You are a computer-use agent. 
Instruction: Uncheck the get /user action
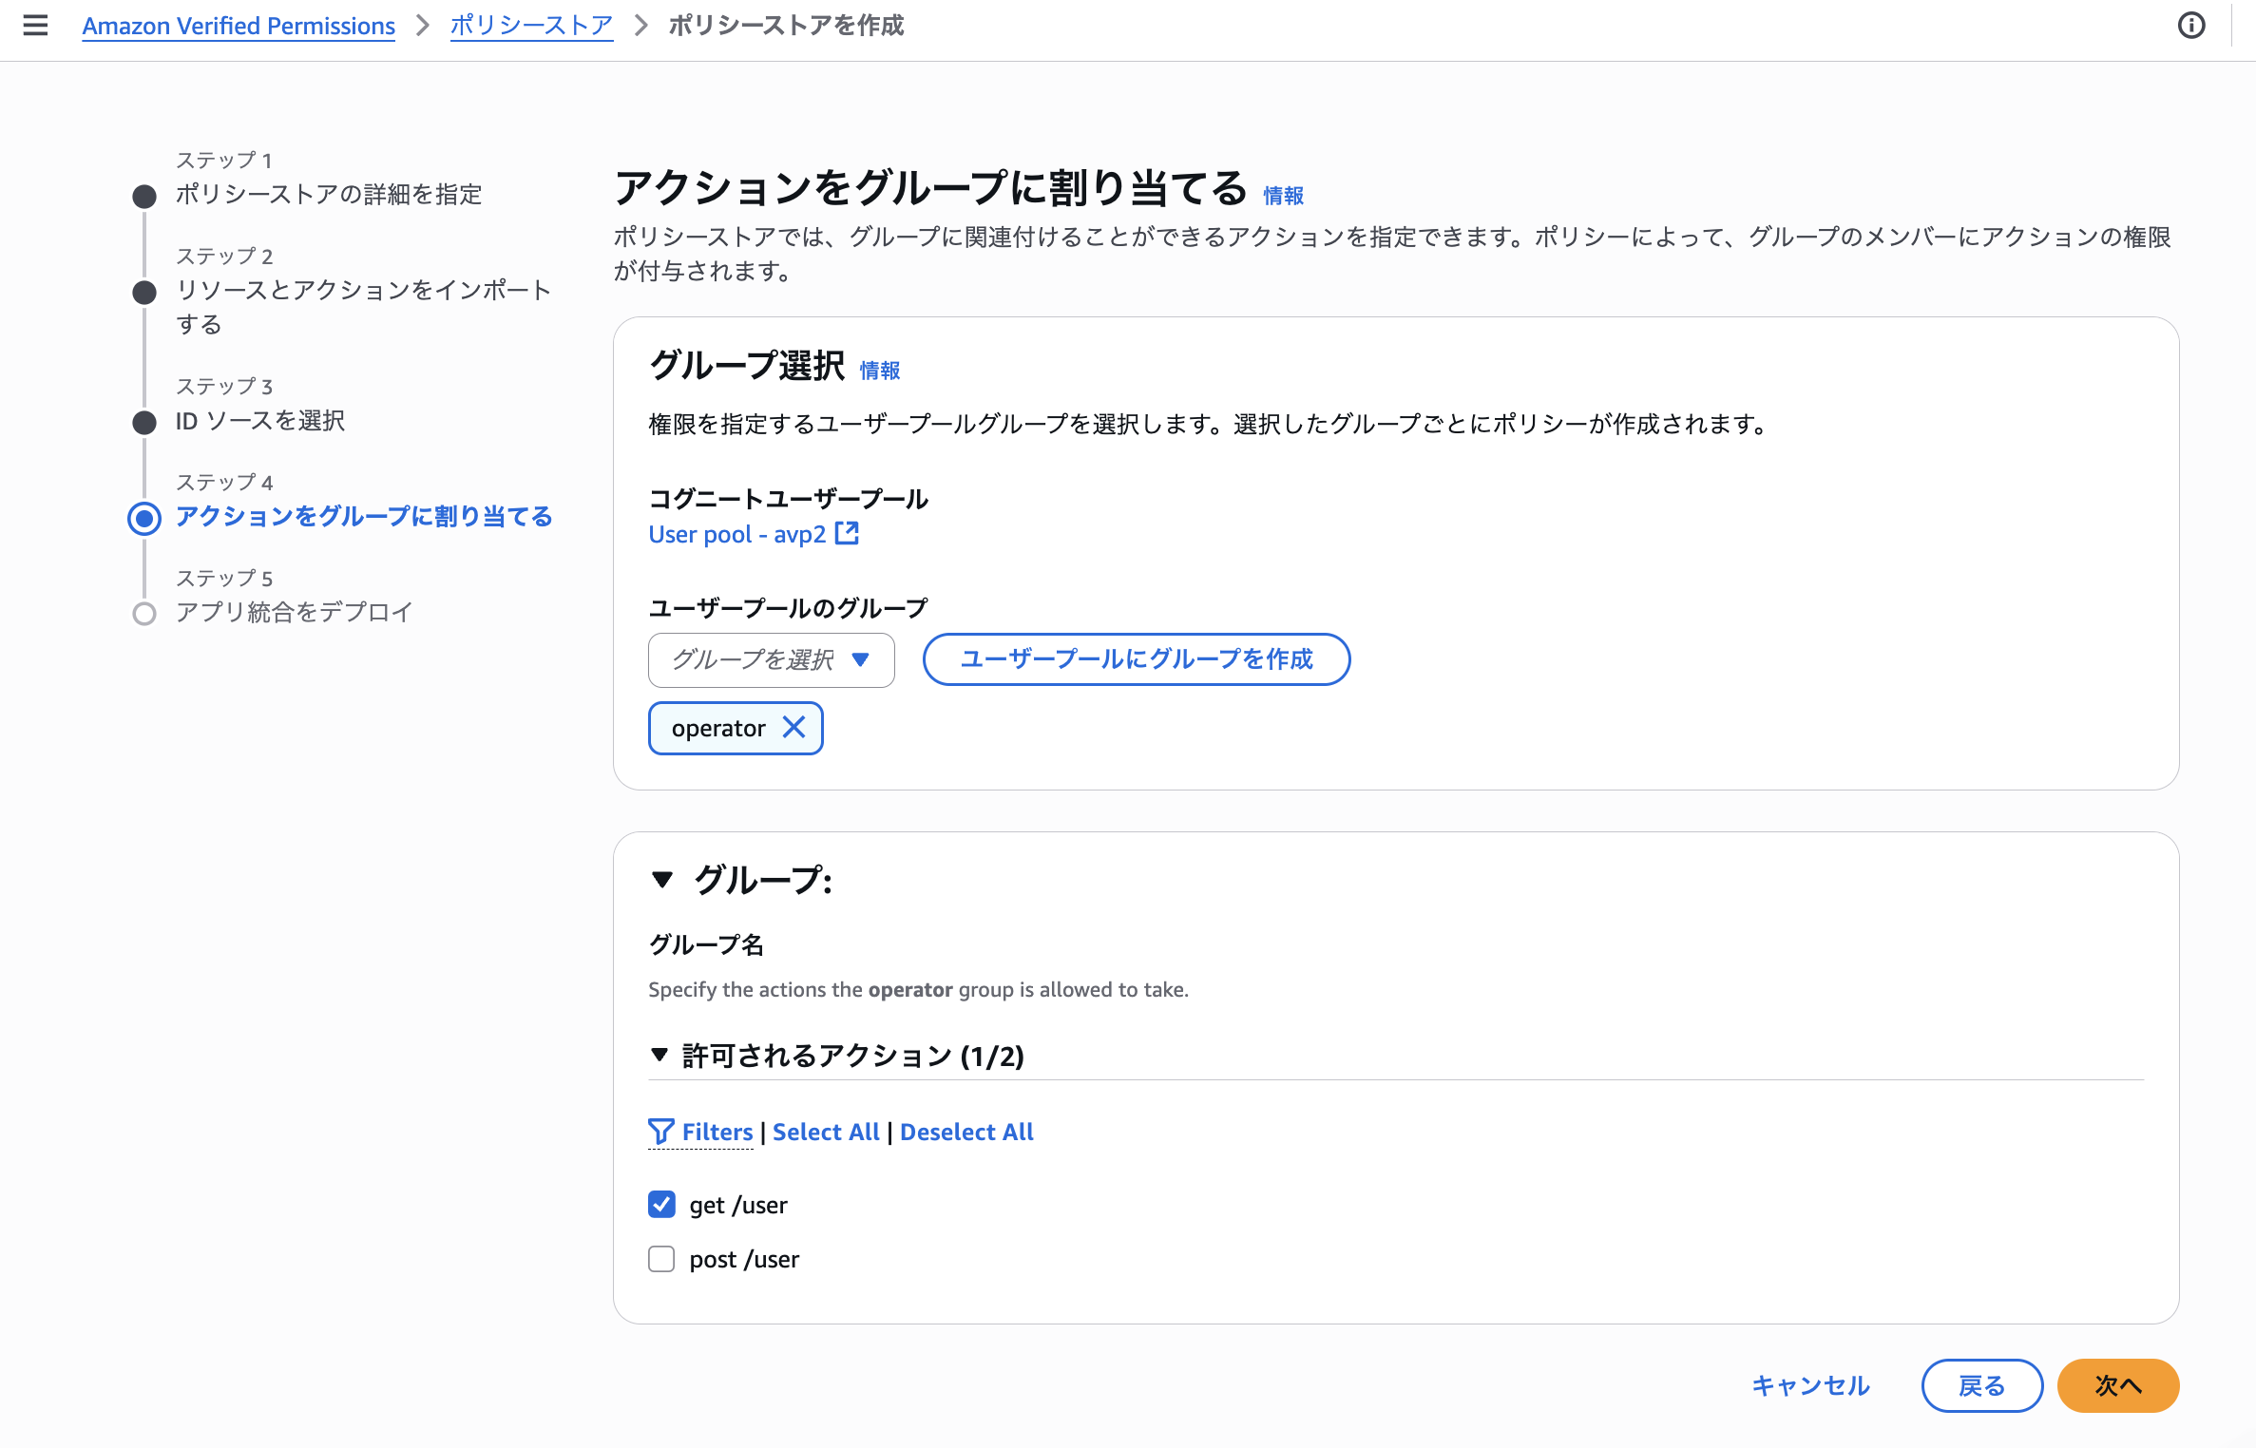[x=661, y=1204]
